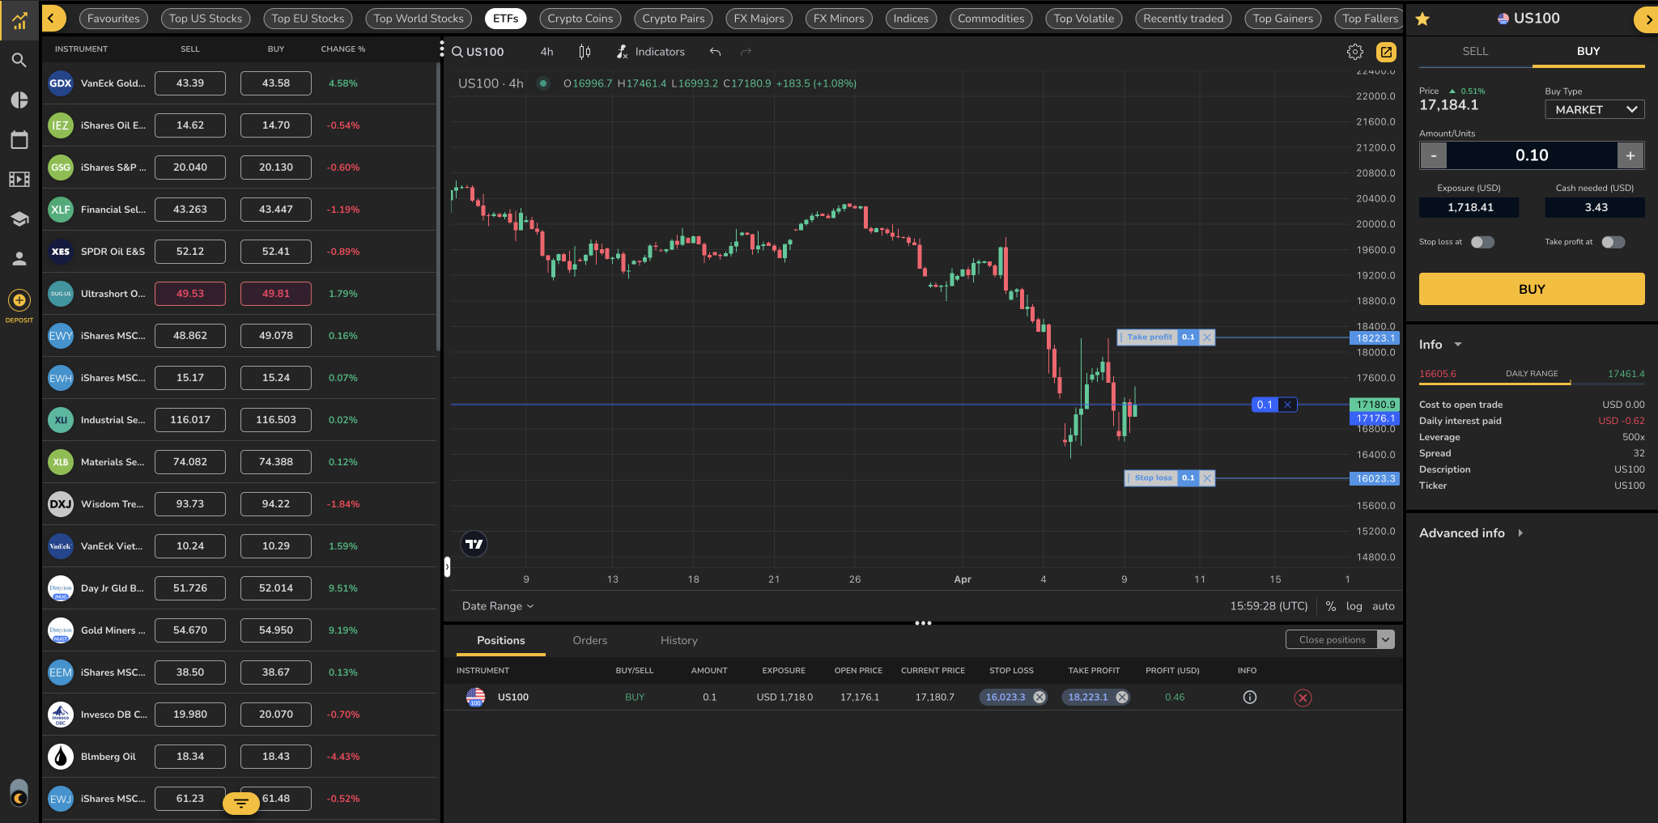Open the Buy Type MARKET dropdown
This screenshot has height=823, width=1658.
pyautogui.click(x=1594, y=109)
